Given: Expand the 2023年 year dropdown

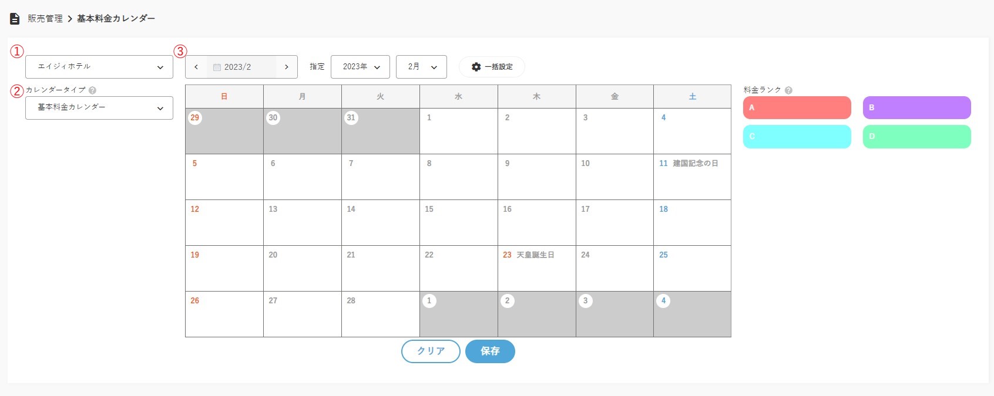Looking at the screenshot, I should pos(360,67).
